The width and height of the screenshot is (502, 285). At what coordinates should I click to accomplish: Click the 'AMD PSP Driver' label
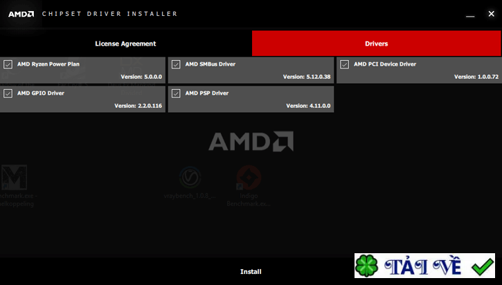pyautogui.click(x=207, y=93)
